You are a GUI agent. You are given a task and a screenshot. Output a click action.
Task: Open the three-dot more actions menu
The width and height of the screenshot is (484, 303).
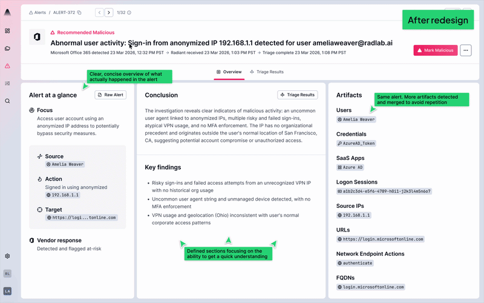click(x=465, y=50)
